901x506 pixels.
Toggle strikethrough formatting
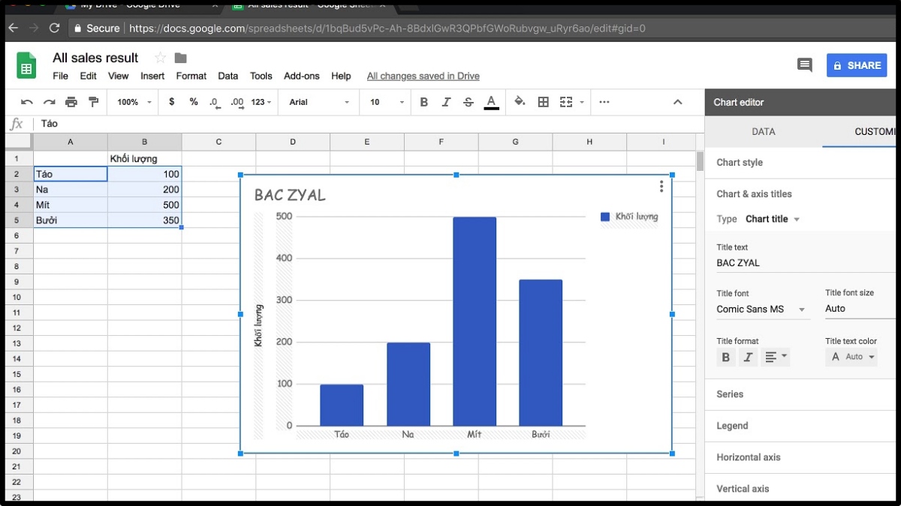(469, 102)
